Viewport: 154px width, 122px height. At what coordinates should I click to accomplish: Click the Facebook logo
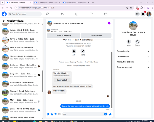click(x=4, y=14)
